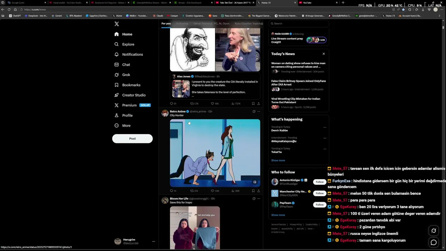Share the Retro Anime City Hunter post
446x251 pixels.
pyautogui.click(x=259, y=191)
